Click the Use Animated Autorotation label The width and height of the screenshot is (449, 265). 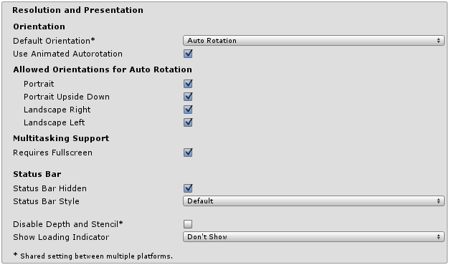67,54
